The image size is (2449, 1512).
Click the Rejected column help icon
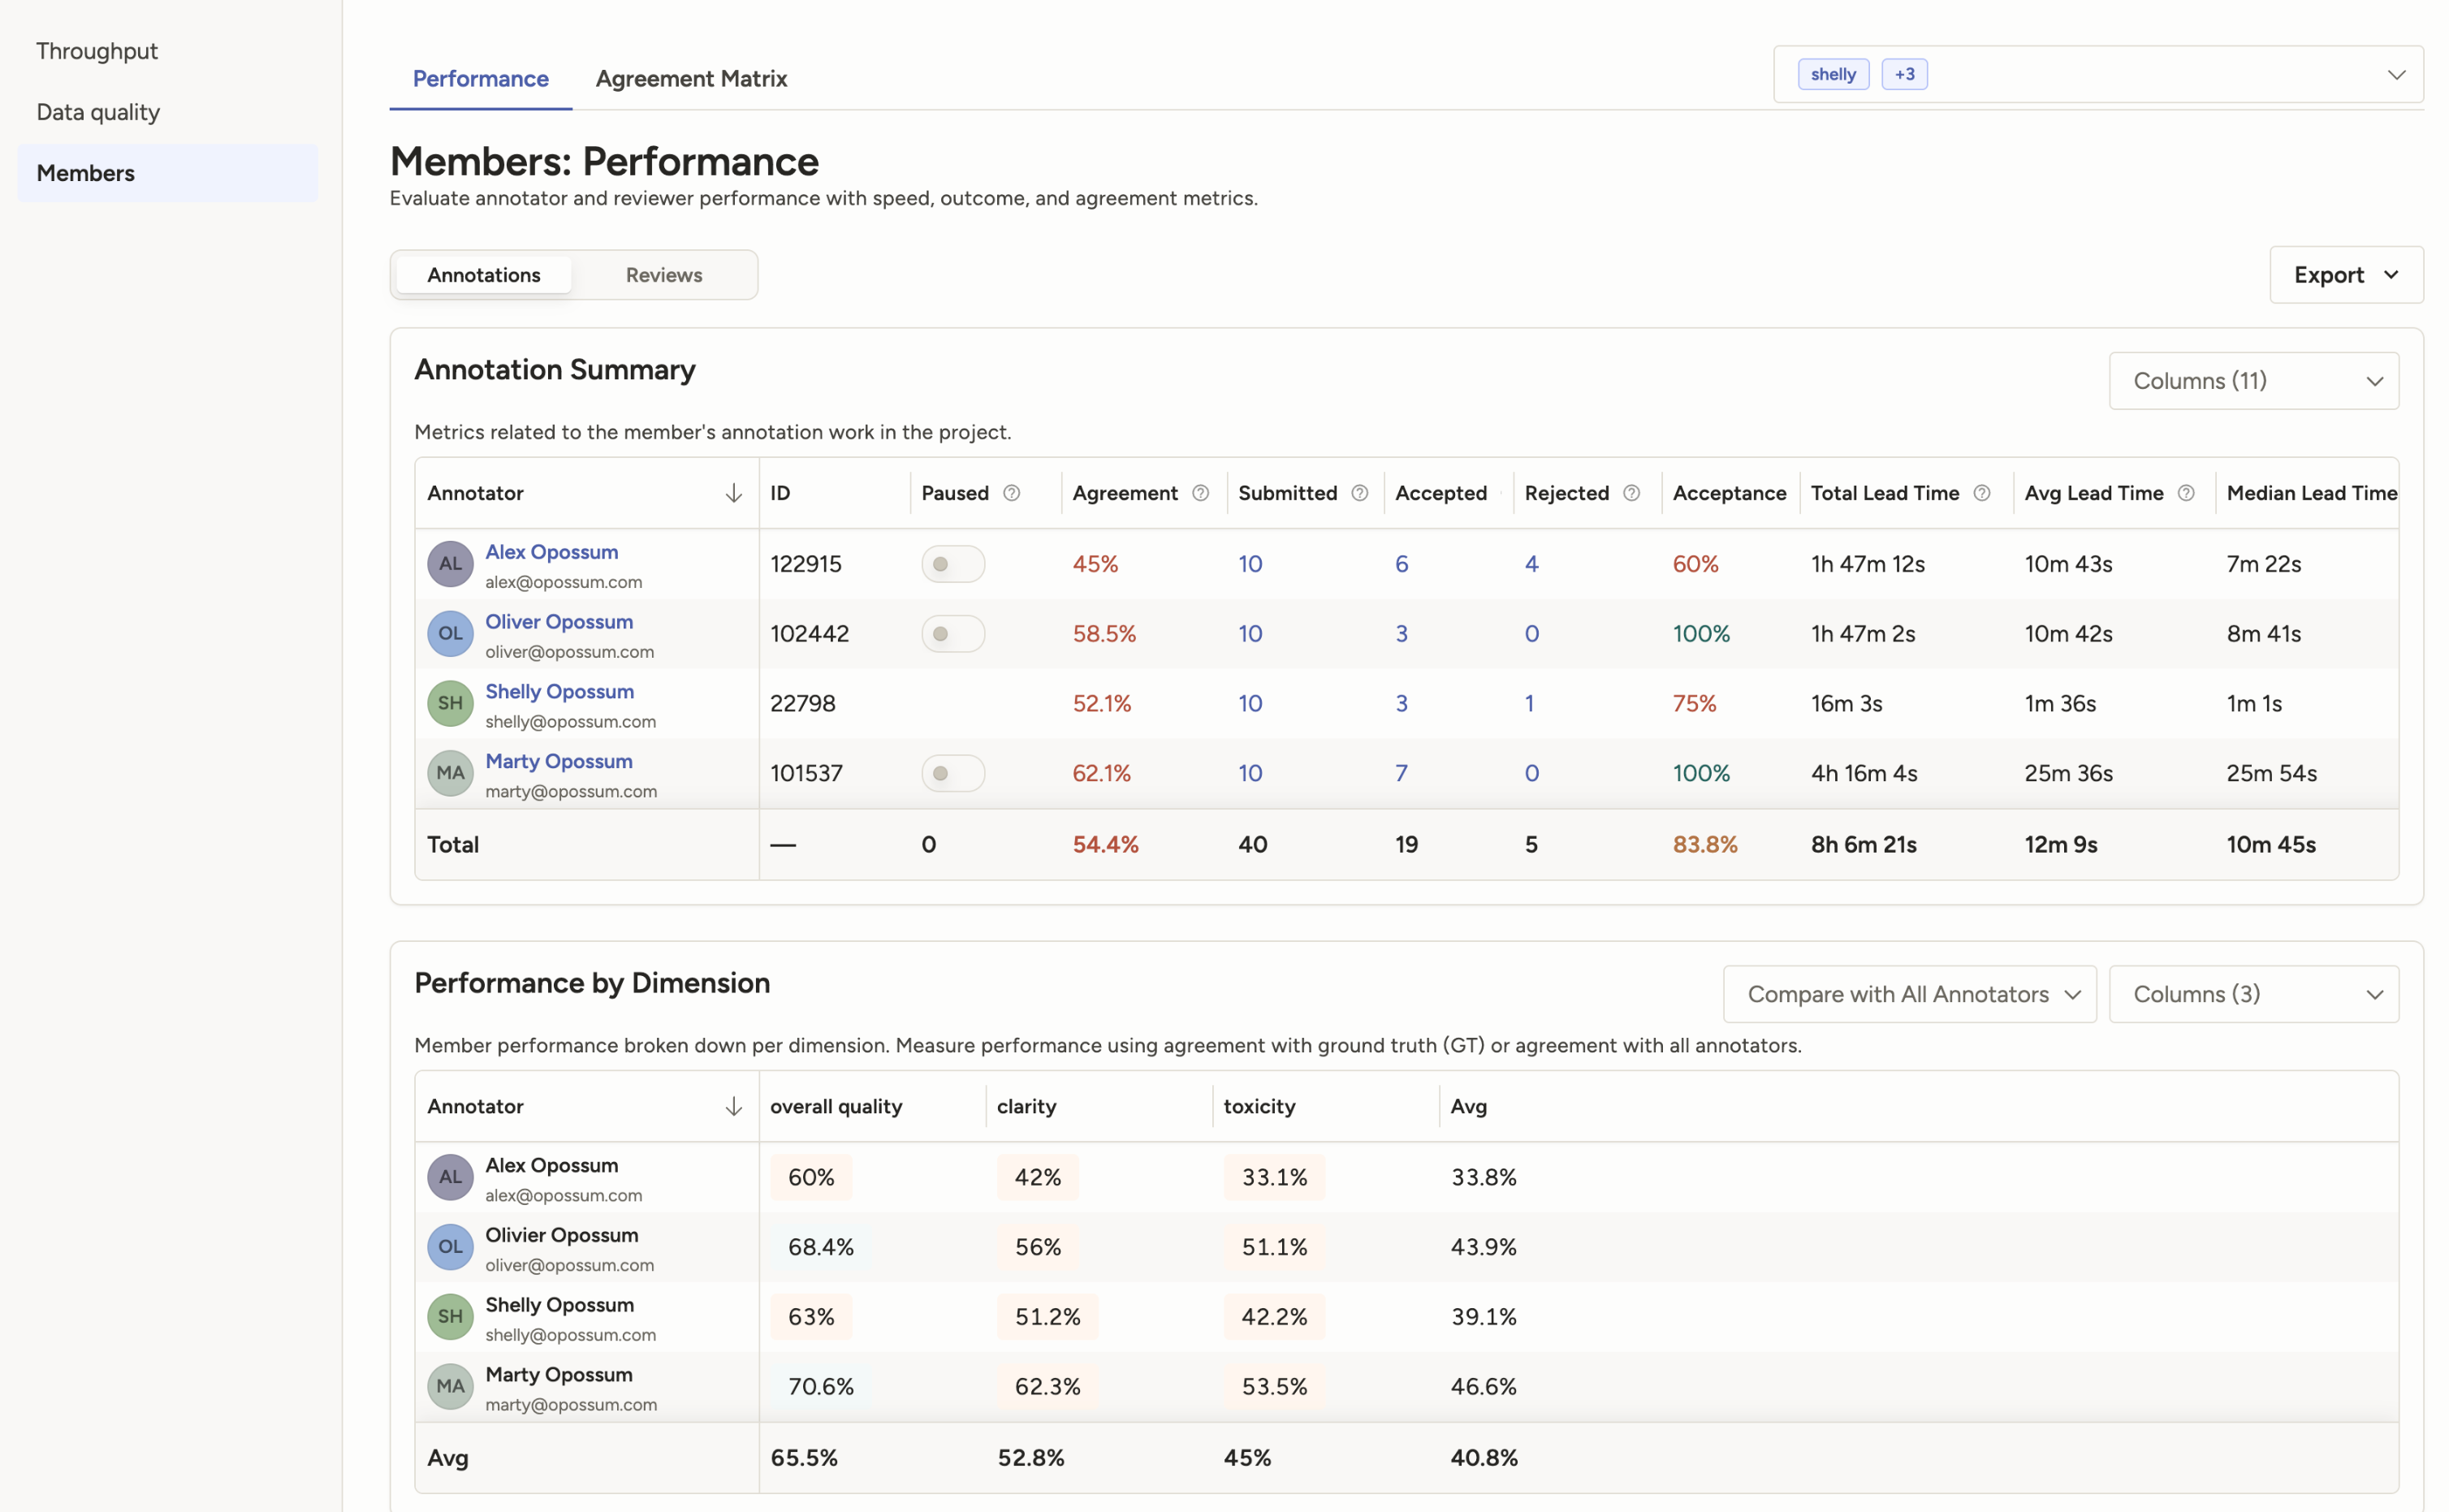point(1631,493)
